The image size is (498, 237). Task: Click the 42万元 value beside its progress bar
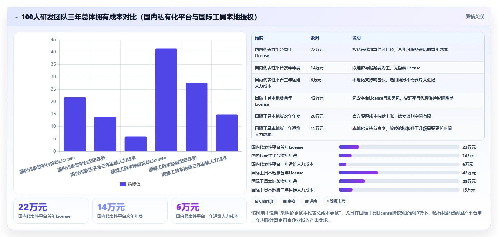tap(469, 173)
